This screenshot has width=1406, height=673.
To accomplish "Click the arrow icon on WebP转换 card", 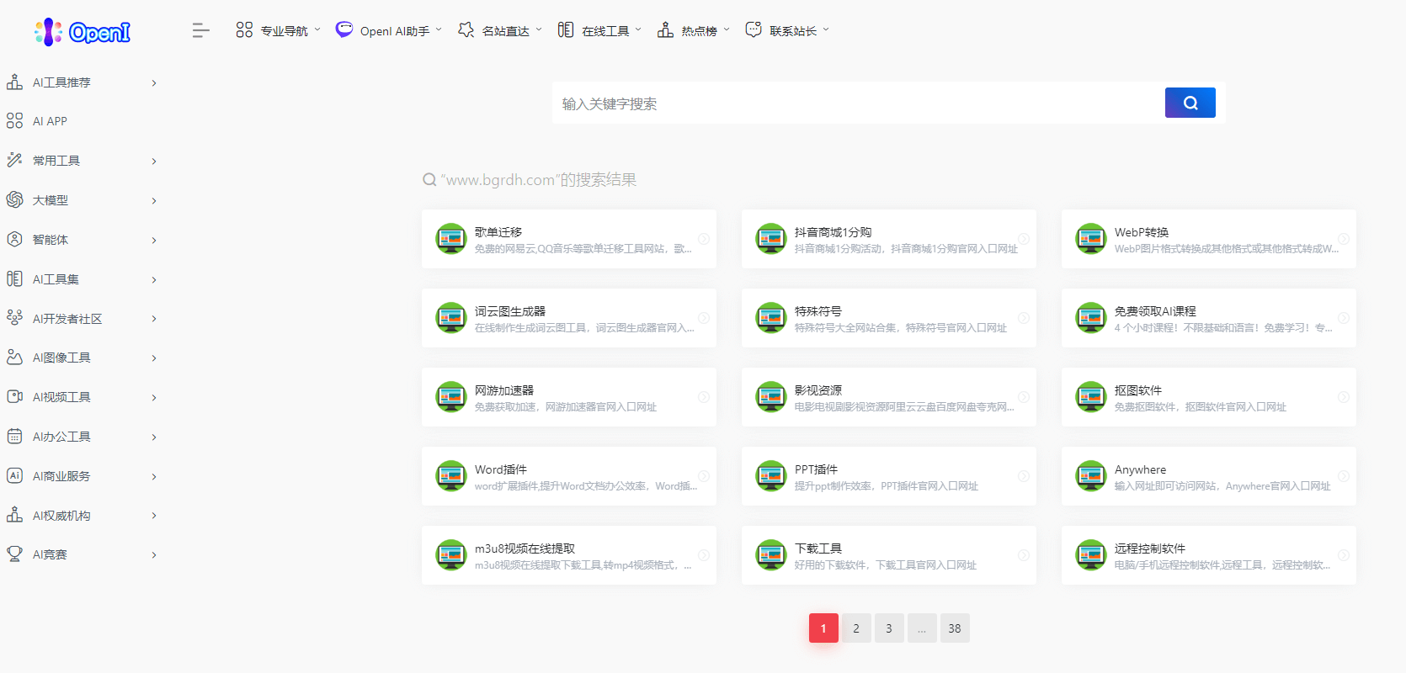I will pos(1344,239).
